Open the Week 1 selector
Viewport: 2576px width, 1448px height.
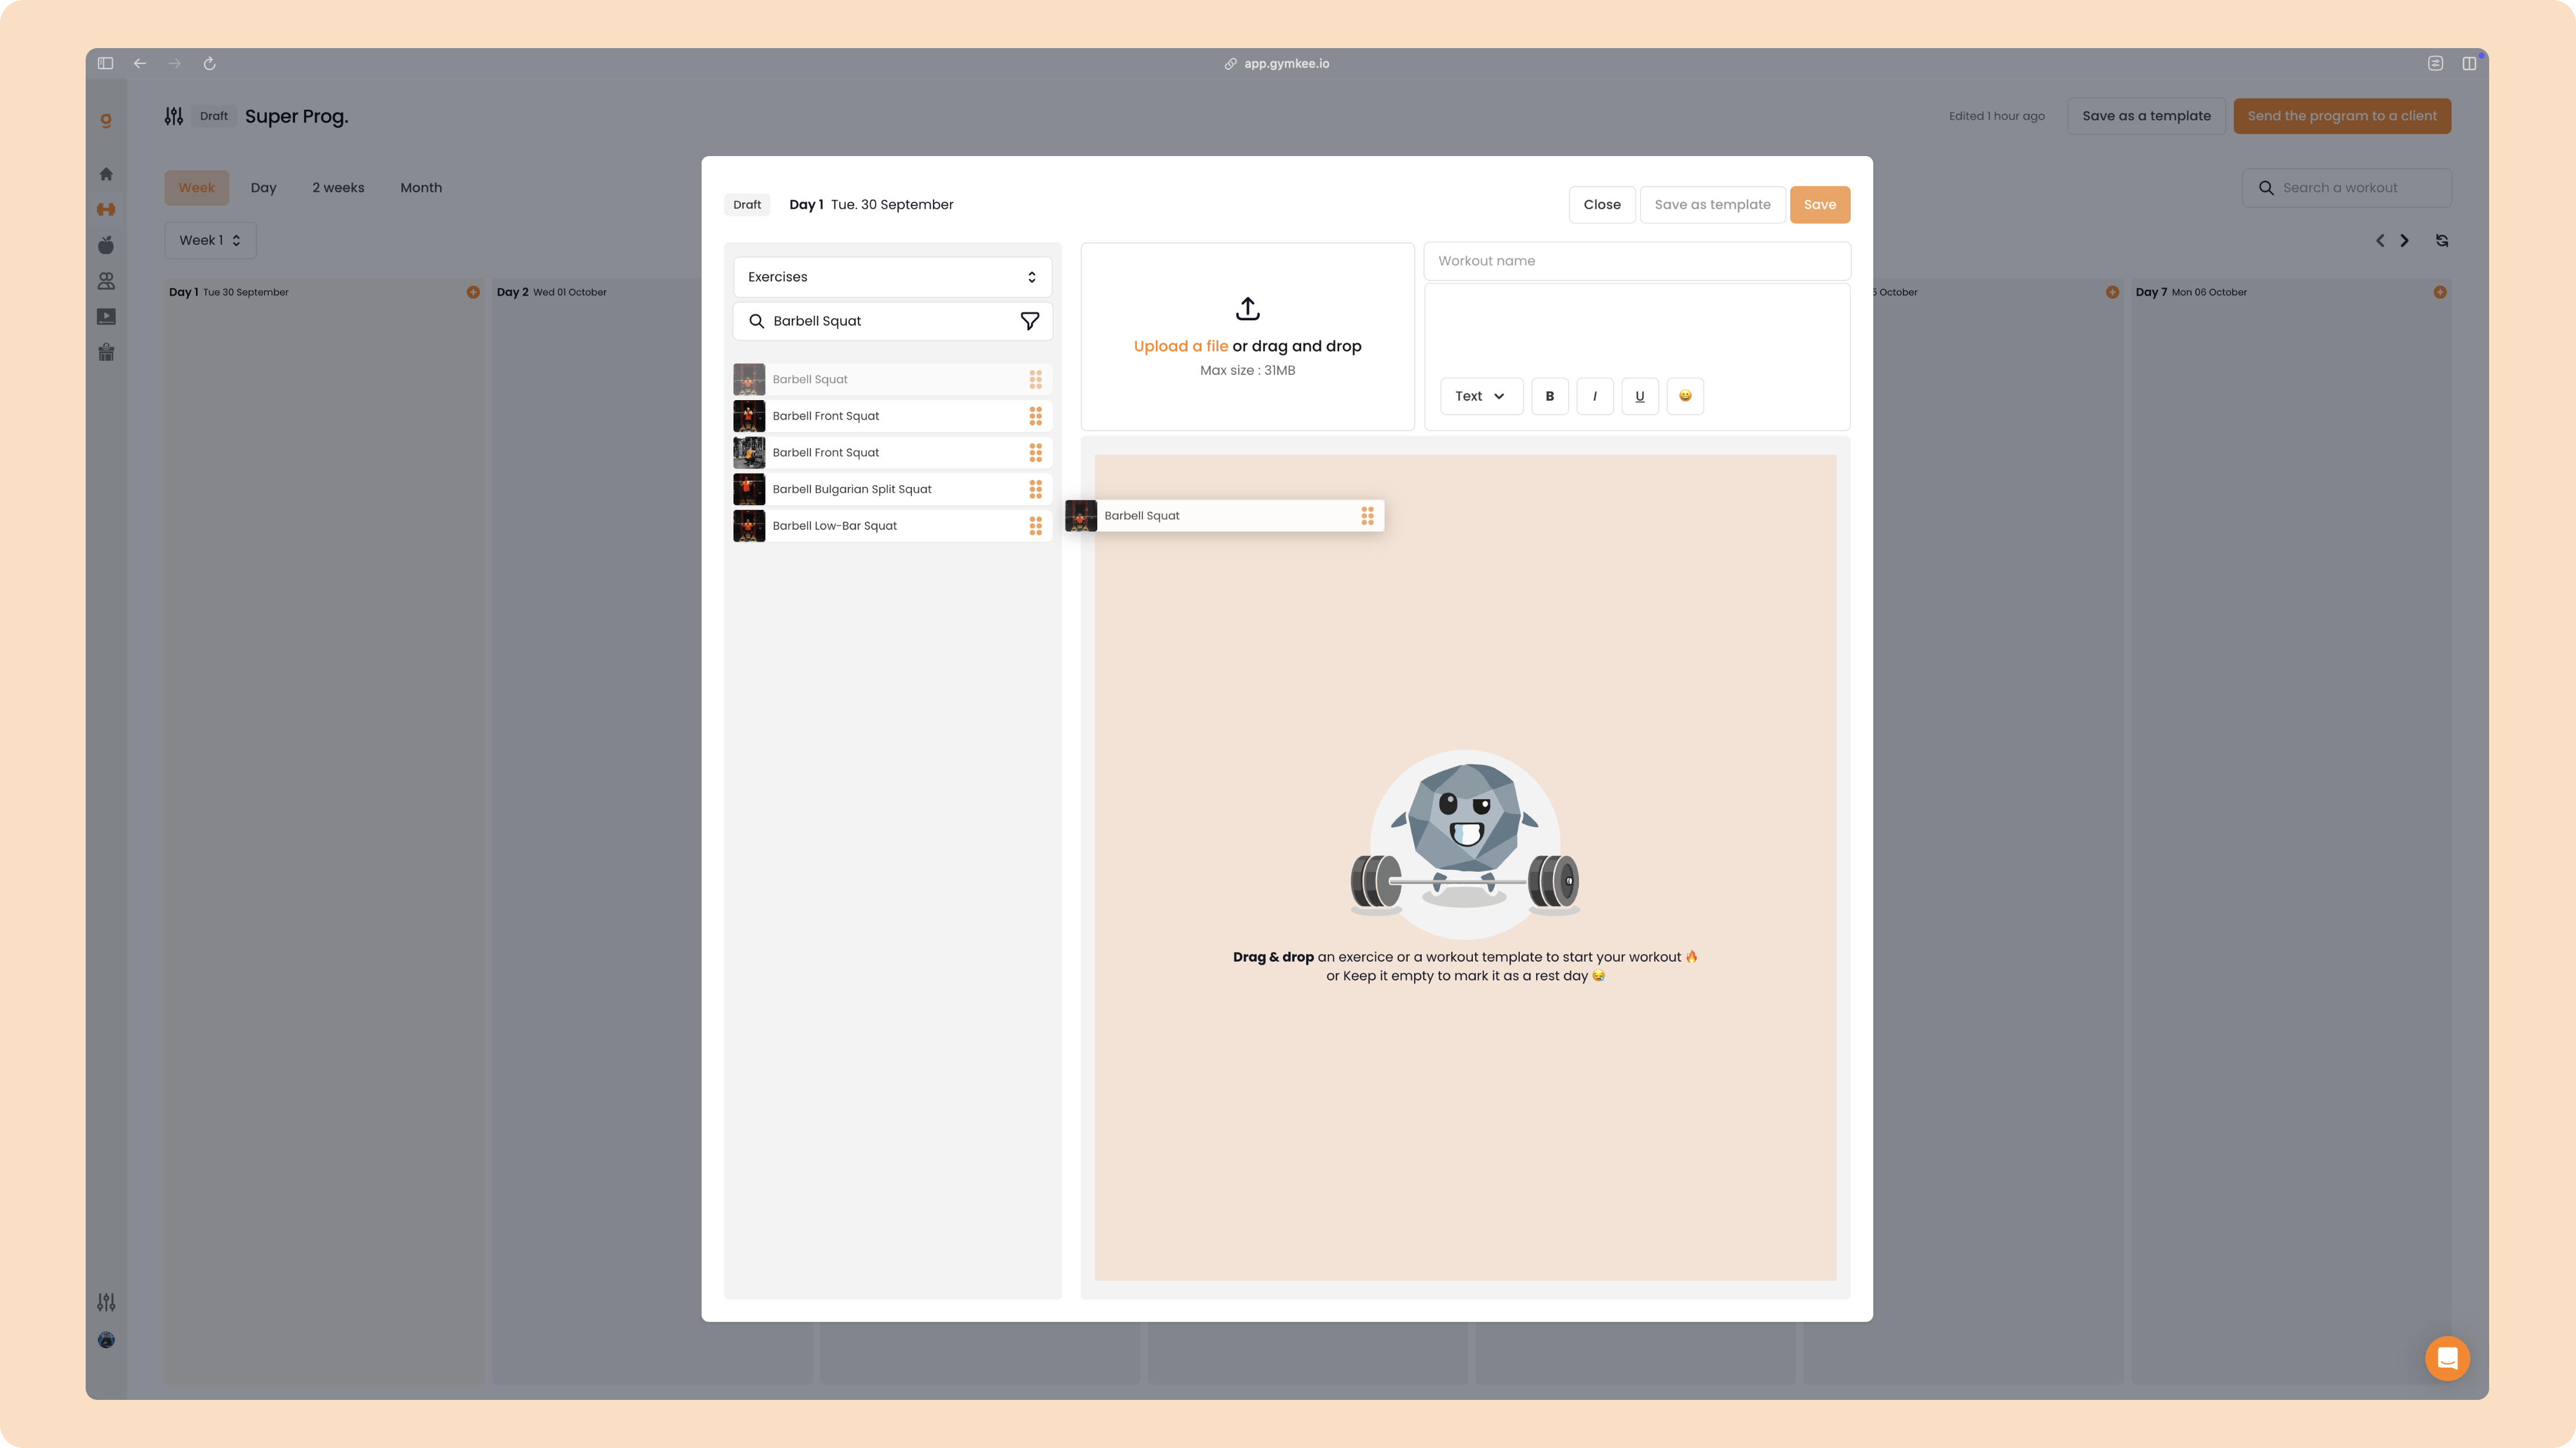210,240
